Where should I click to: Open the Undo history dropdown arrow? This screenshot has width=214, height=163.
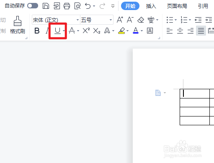click(94, 6)
